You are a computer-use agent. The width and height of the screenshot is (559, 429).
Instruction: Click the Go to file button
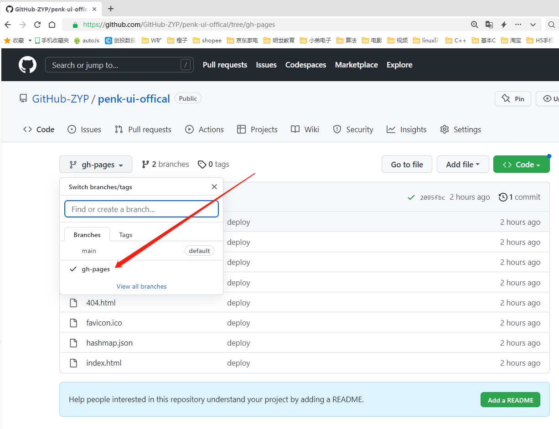[407, 165]
